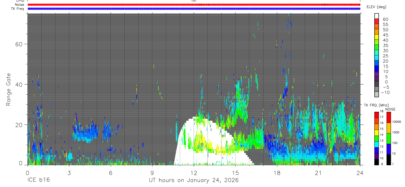This screenshot has height=187, width=405.
Task: Click ELEV colorbar tick label '60'
Action: coord(385,19)
